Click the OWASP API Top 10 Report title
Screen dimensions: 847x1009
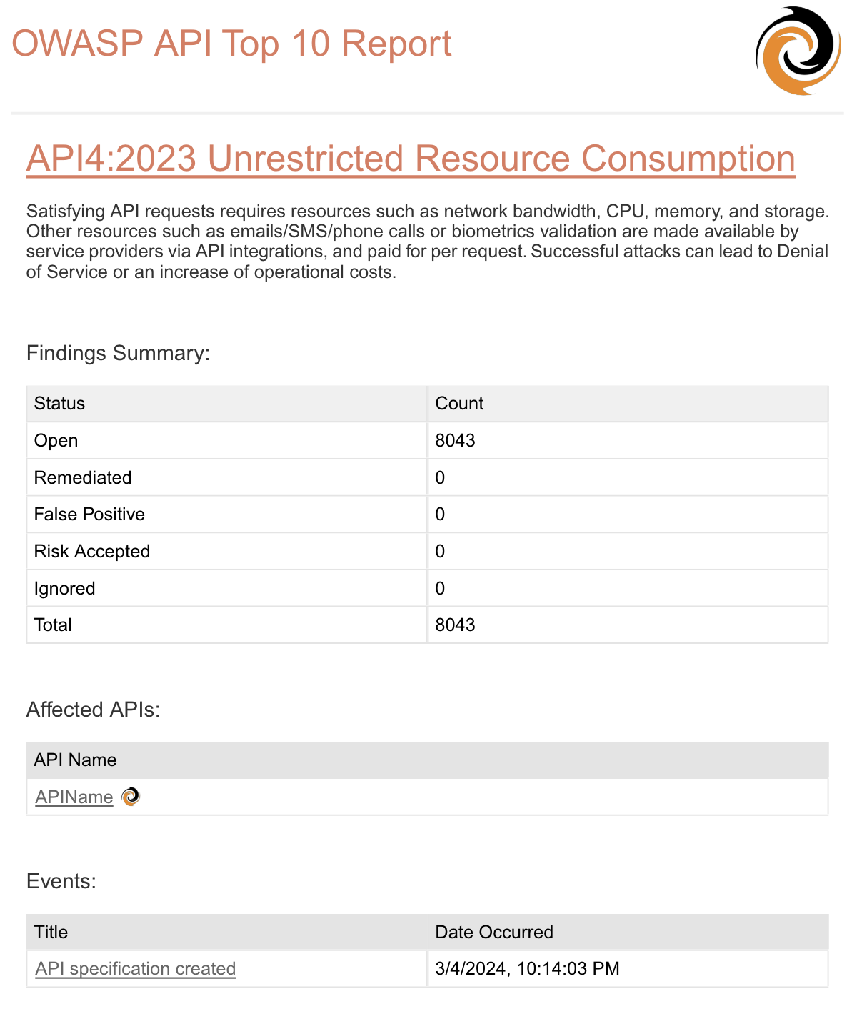point(232,44)
